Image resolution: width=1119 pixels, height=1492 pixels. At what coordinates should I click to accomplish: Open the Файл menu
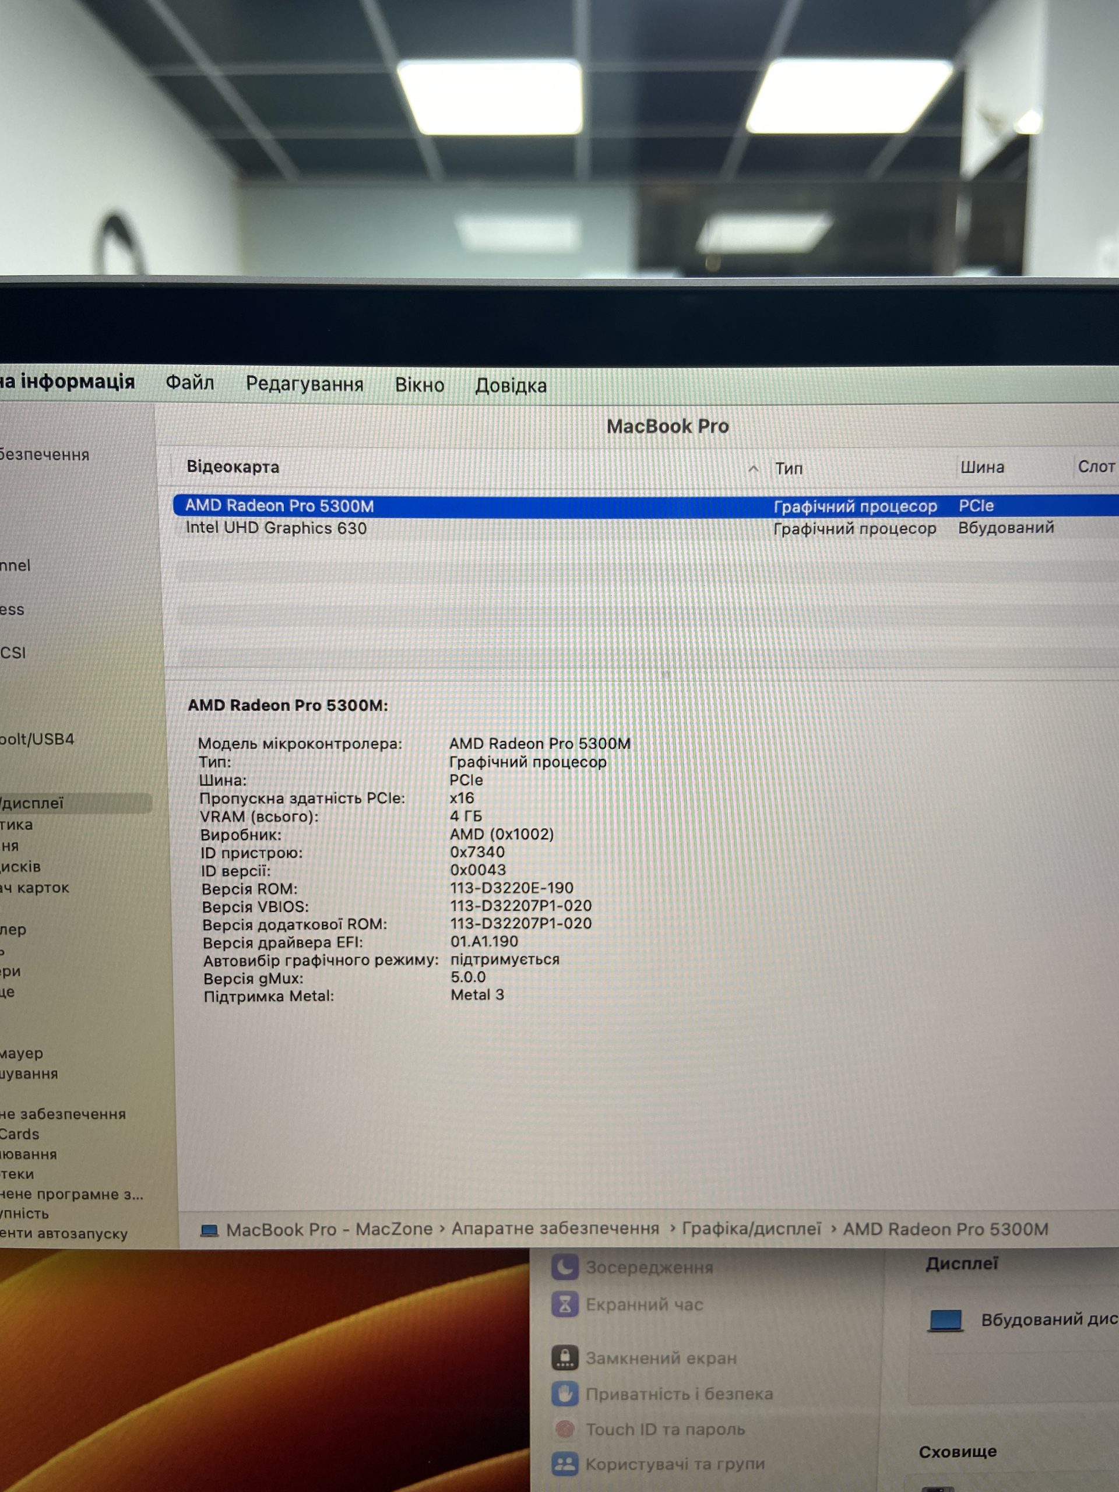(189, 383)
